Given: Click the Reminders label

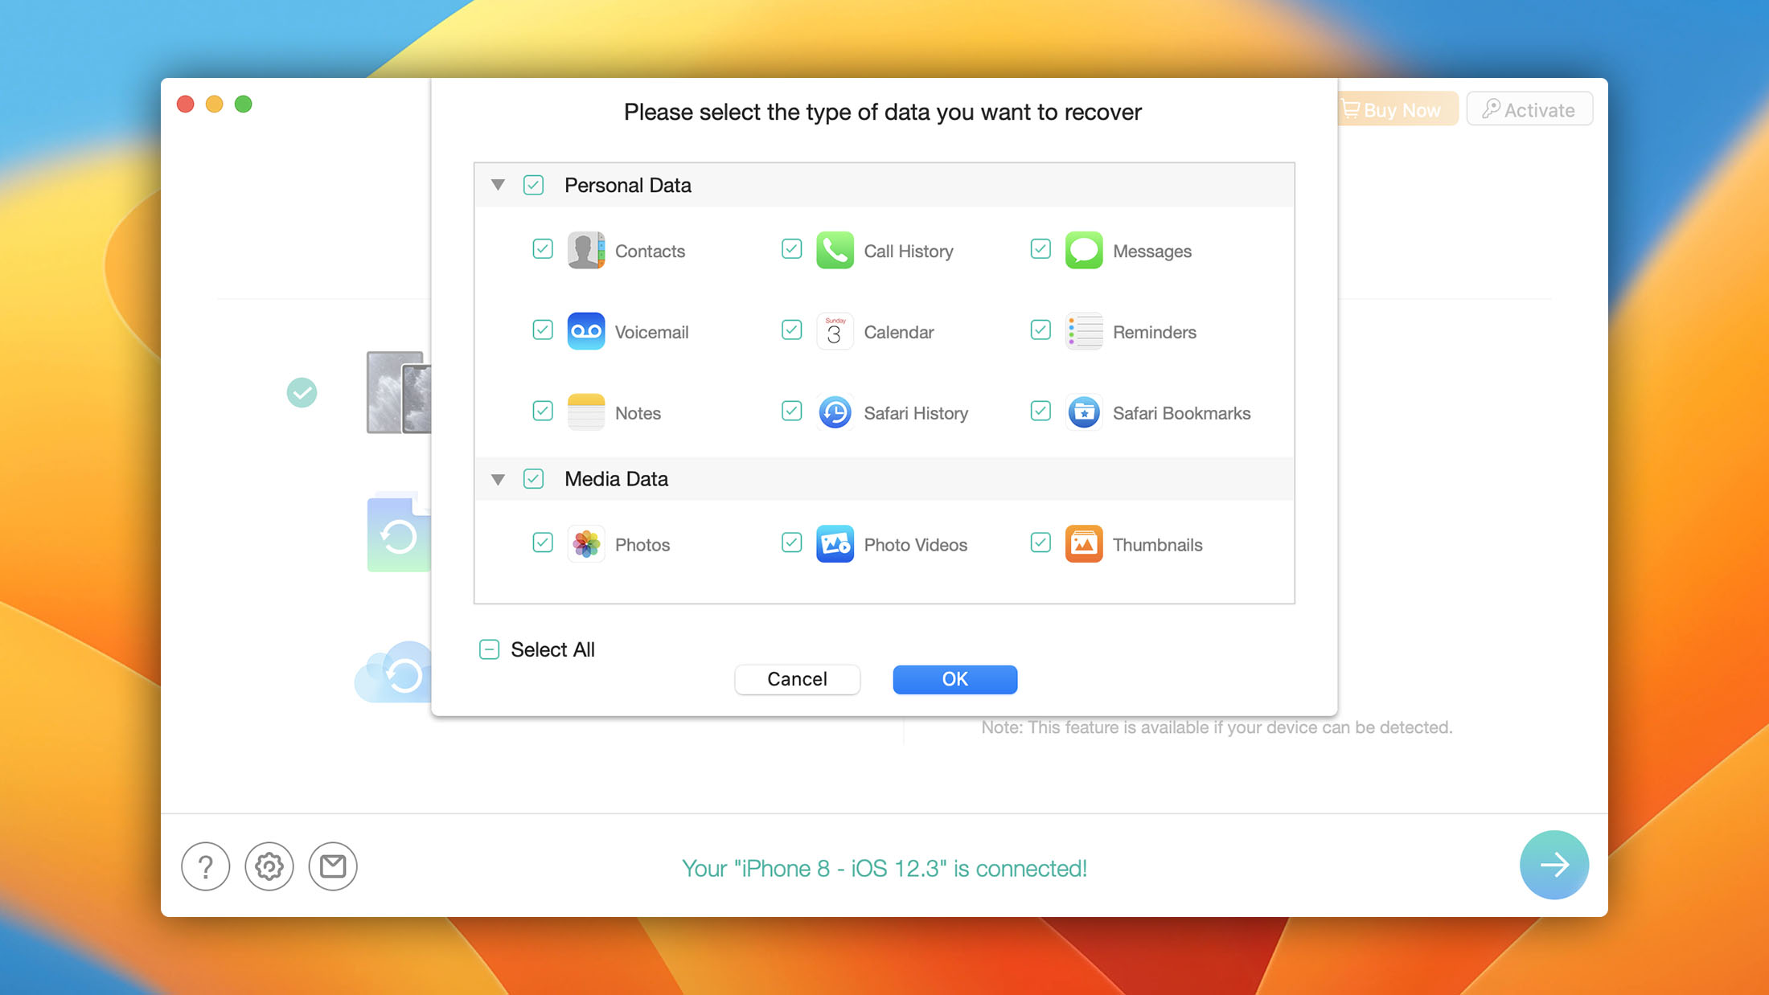Looking at the screenshot, I should coord(1154,332).
